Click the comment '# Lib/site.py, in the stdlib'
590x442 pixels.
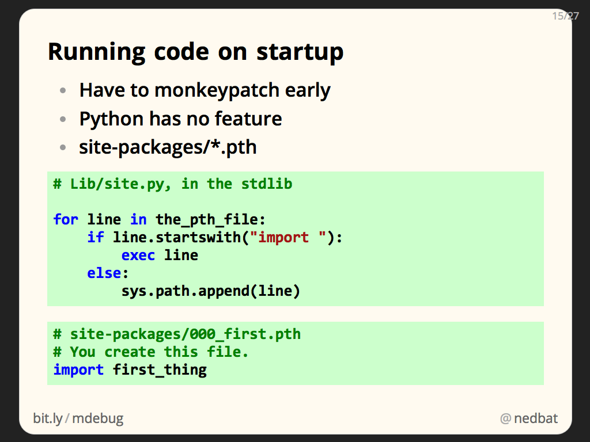(x=173, y=184)
